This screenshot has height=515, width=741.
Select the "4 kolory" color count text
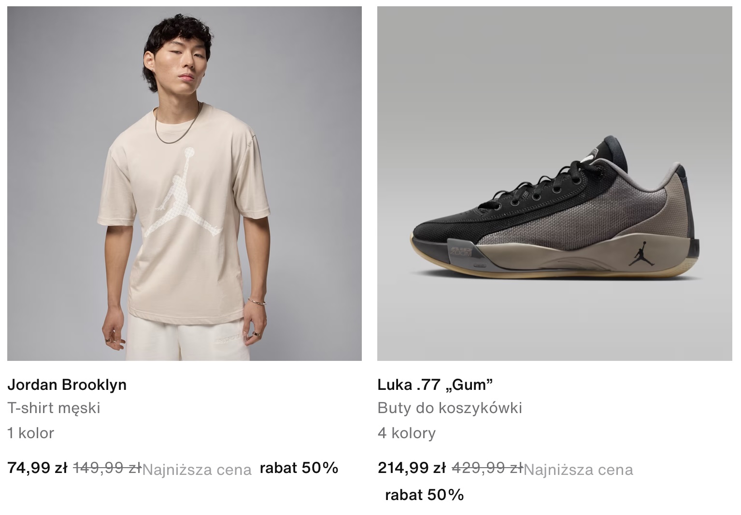(x=407, y=433)
